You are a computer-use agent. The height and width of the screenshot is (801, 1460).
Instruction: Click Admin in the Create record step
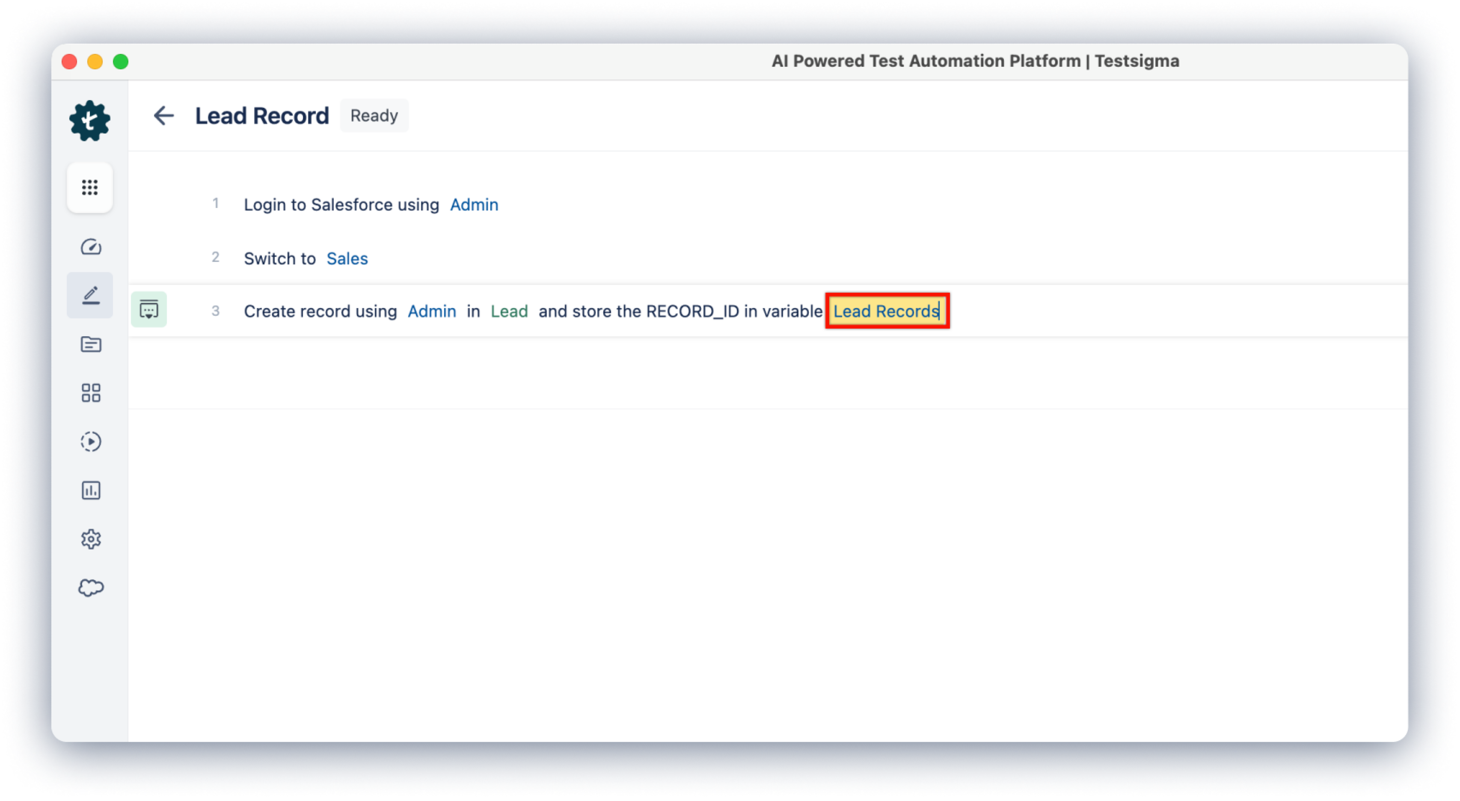click(x=432, y=311)
